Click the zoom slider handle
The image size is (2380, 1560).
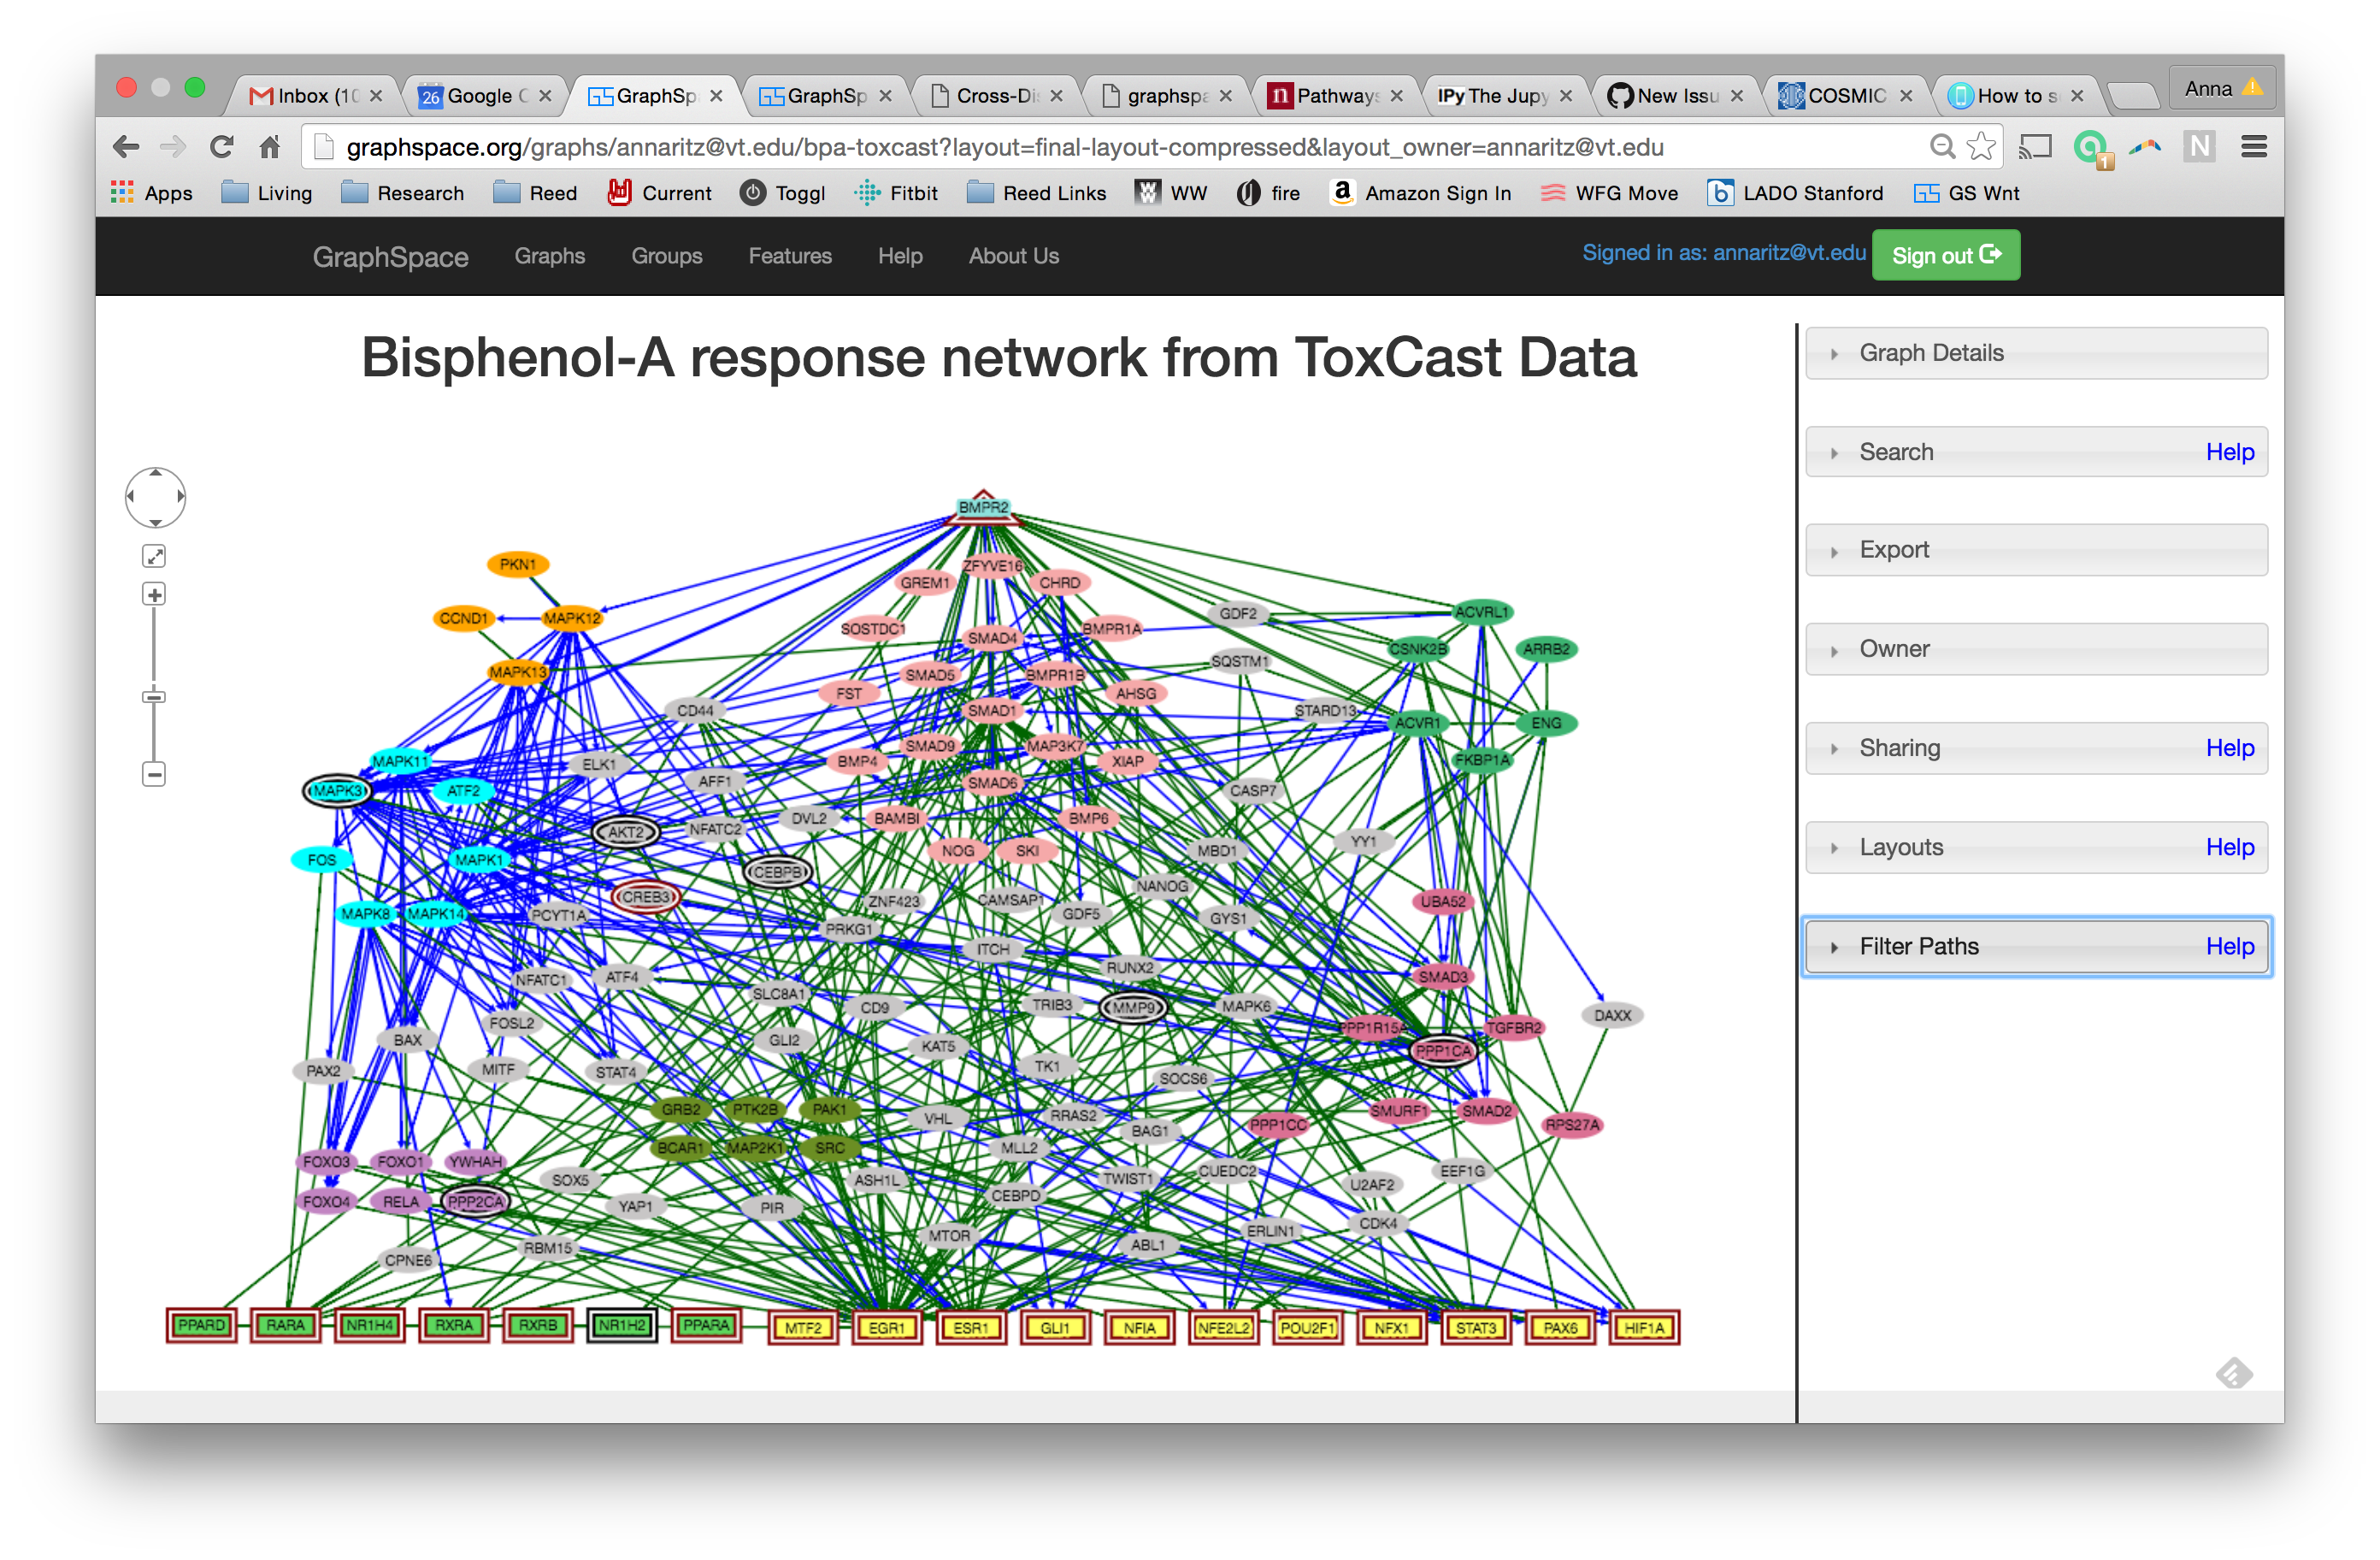(154, 696)
